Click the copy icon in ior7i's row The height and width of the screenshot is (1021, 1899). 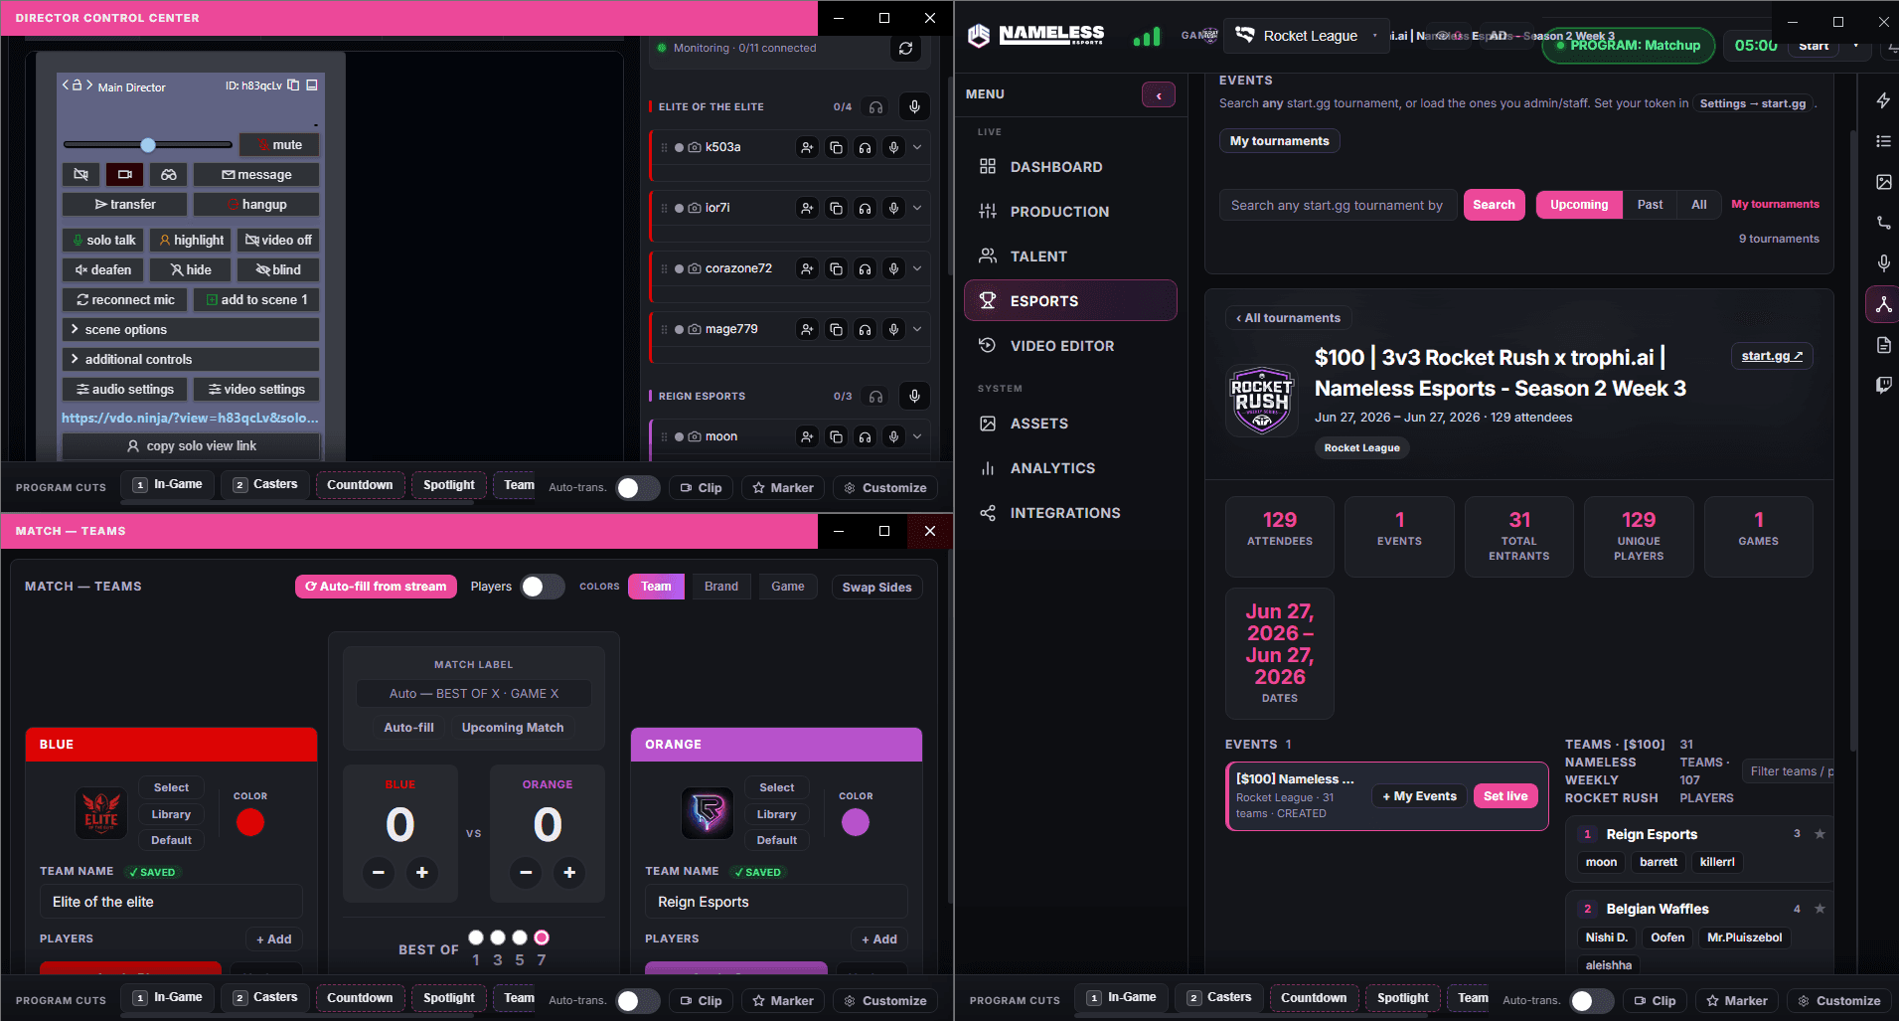point(836,208)
